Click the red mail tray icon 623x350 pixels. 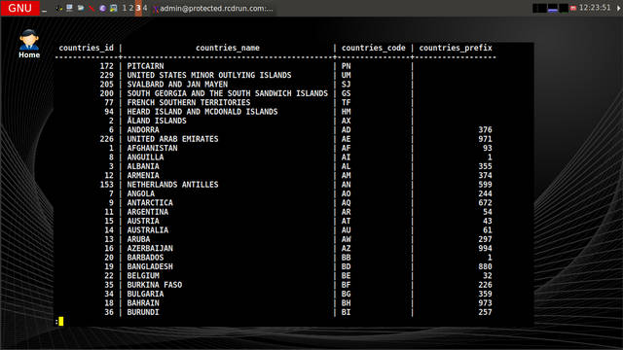(573, 8)
